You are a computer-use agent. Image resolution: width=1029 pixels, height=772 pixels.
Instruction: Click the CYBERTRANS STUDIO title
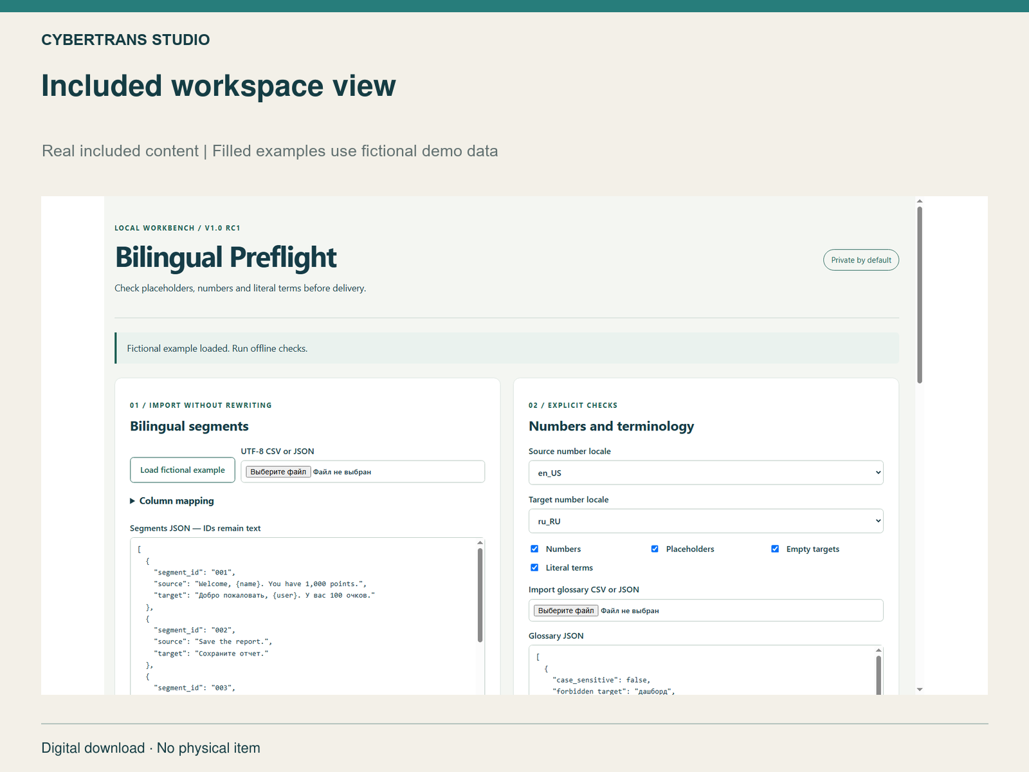125,40
